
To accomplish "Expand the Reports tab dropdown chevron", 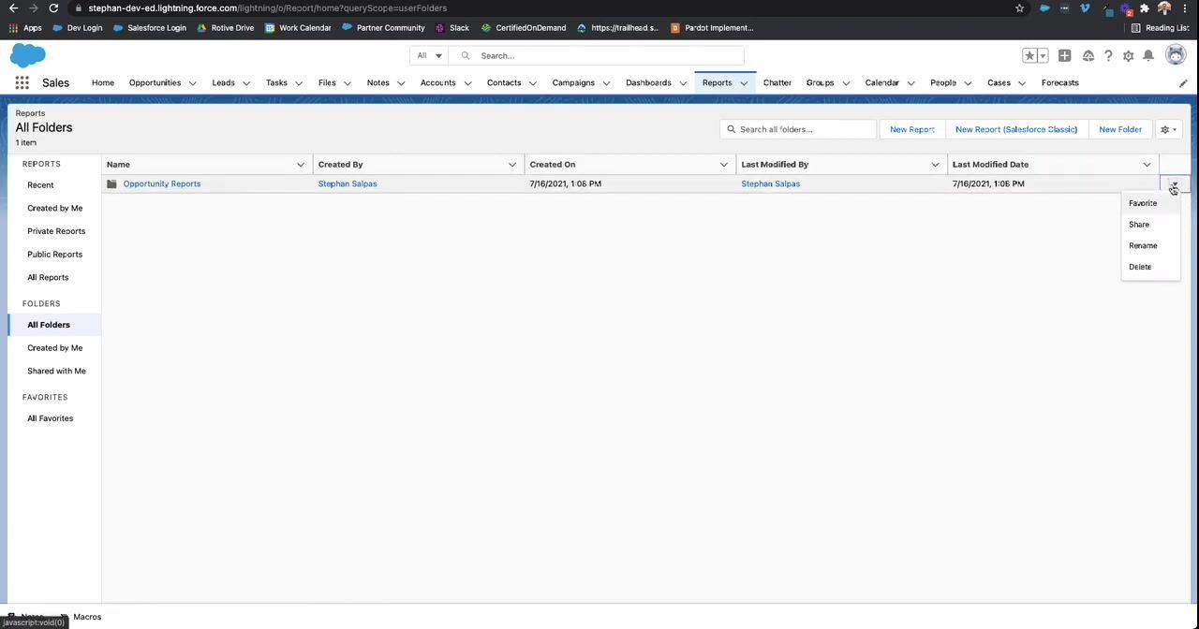I will tap(744, 83).
